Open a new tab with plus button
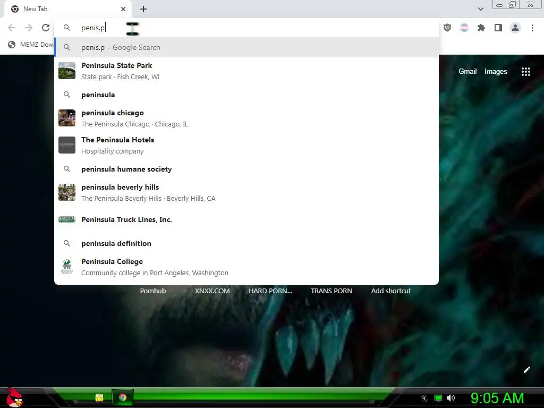Image resolution: width=544 pixels, height=408 pixels. click(x=143, y=9)
